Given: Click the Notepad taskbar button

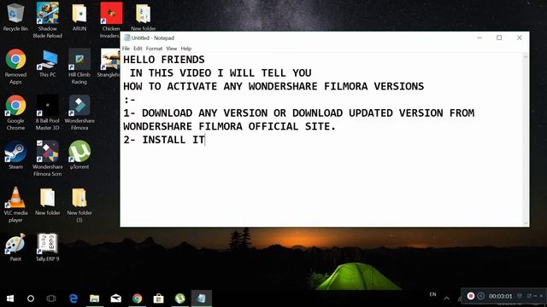Looking at the screenshot, I should [202, 298].
